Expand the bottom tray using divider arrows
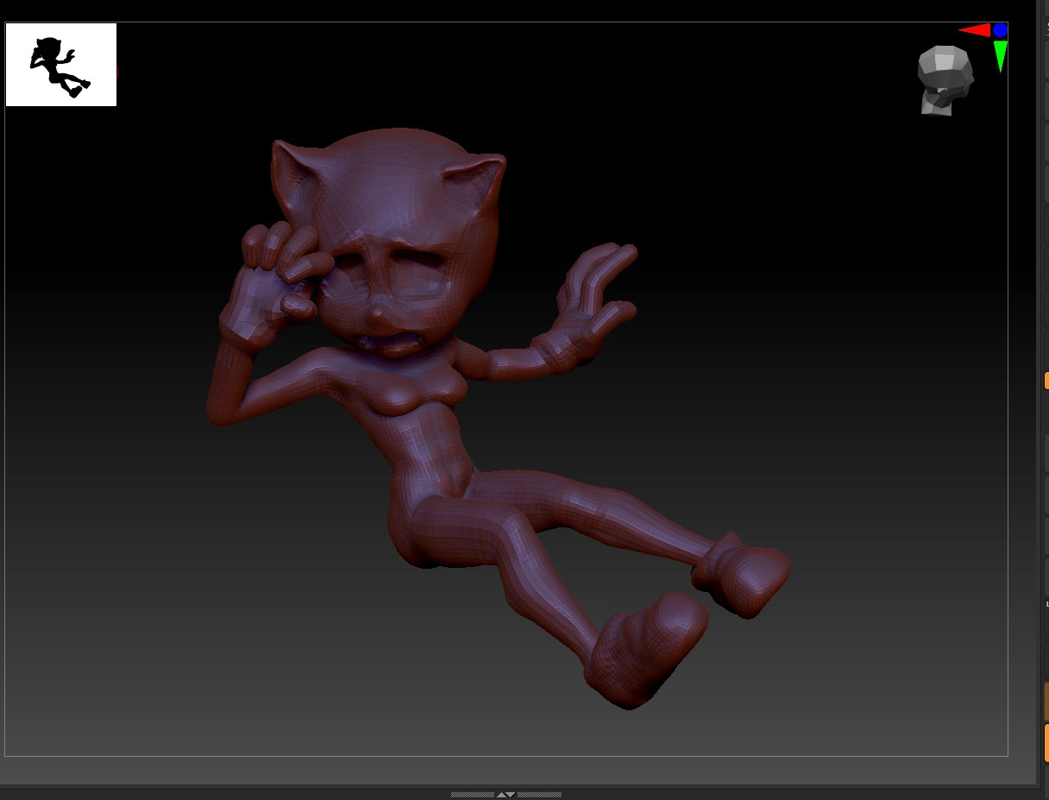Image resolution: width=1049 pixels, height=800 pixels. point(506,794)
